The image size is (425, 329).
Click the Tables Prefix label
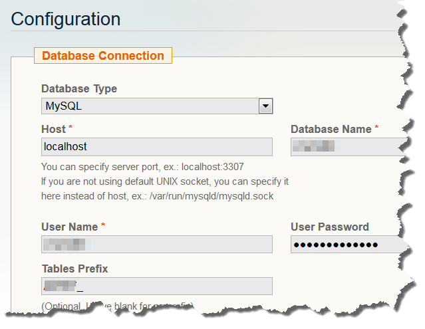tap(74, 269)
